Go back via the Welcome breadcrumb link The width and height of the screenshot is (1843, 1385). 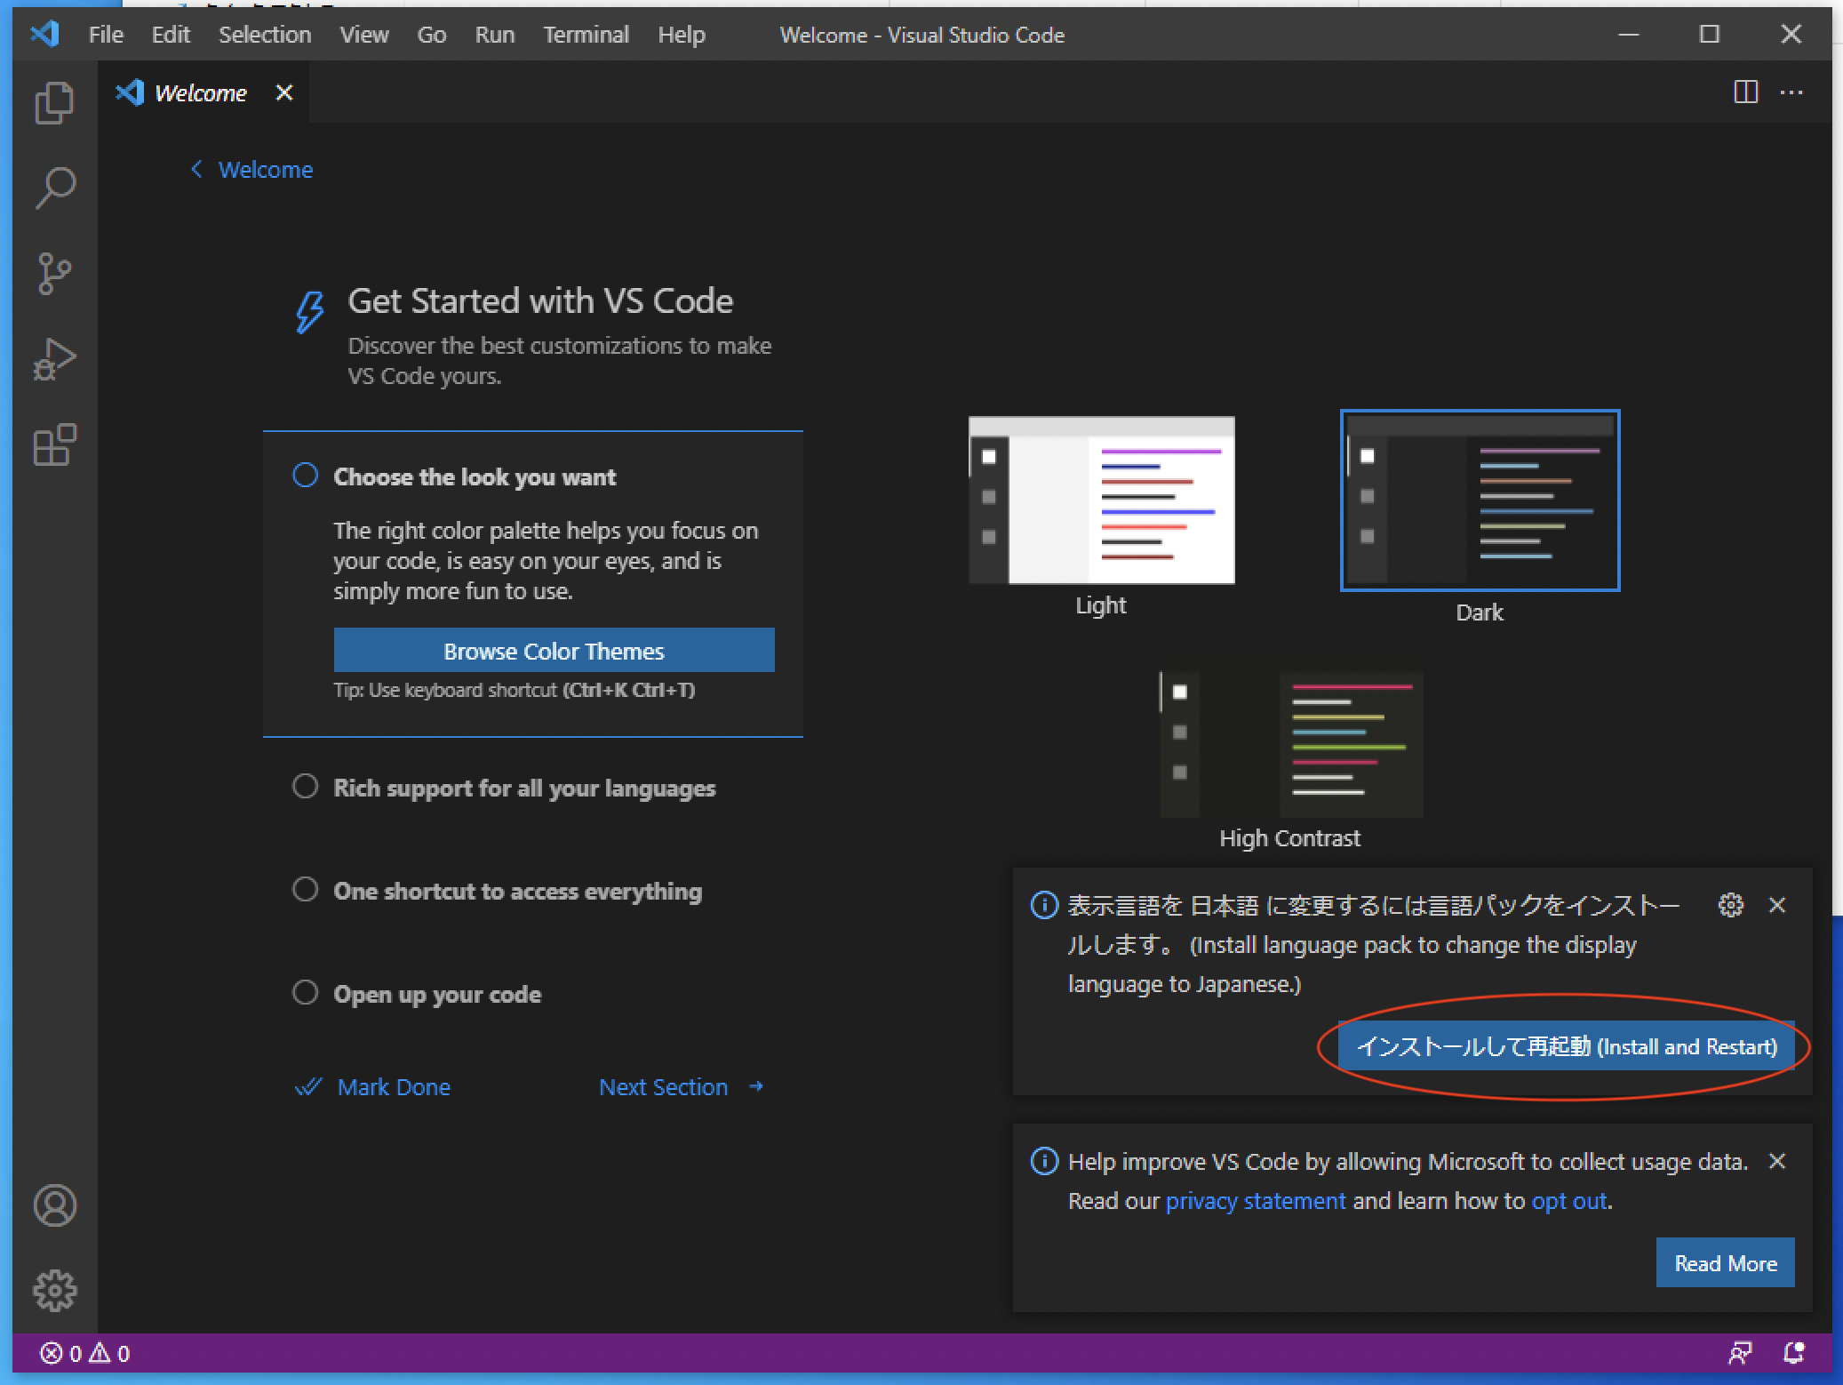(x=266, y=169)
